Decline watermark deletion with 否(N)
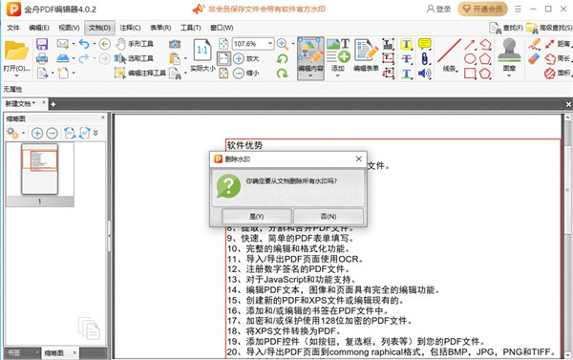Viewport: 573px width, 360px height. tap(329, 217)
